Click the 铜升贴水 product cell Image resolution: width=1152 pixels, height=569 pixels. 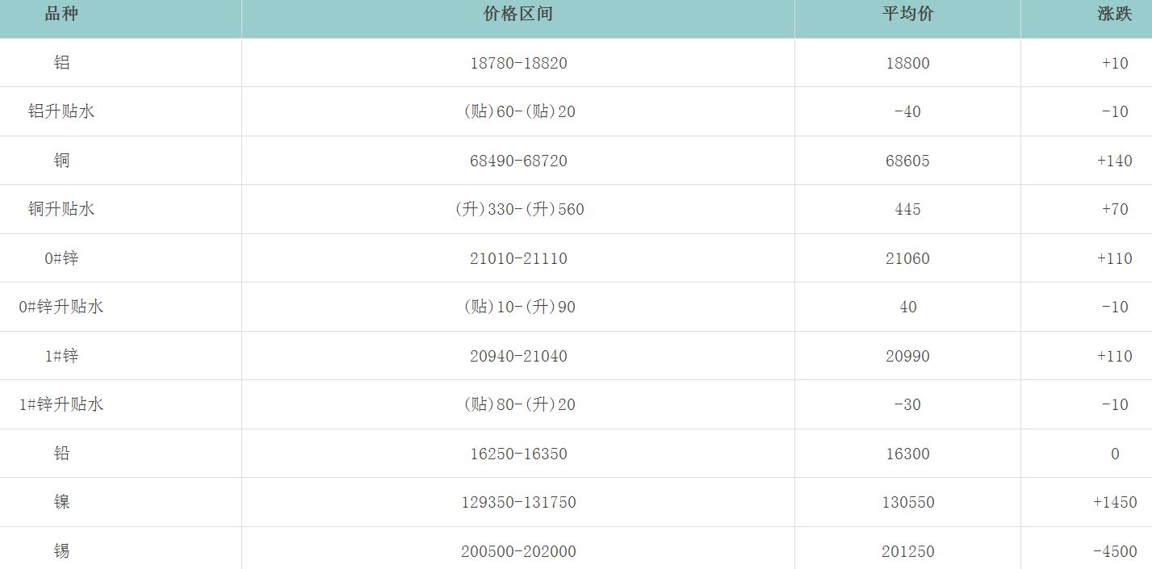click(x=61, y=209)
